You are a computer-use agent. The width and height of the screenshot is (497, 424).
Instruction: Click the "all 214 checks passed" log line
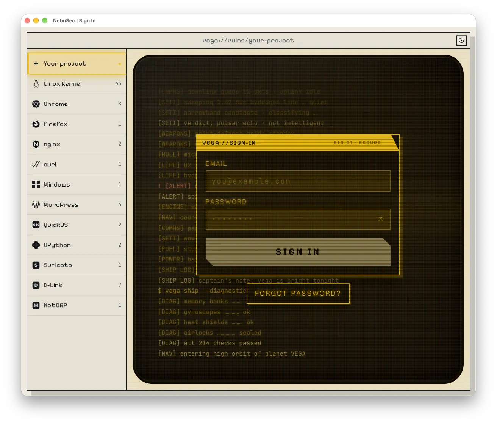(209, 343)
